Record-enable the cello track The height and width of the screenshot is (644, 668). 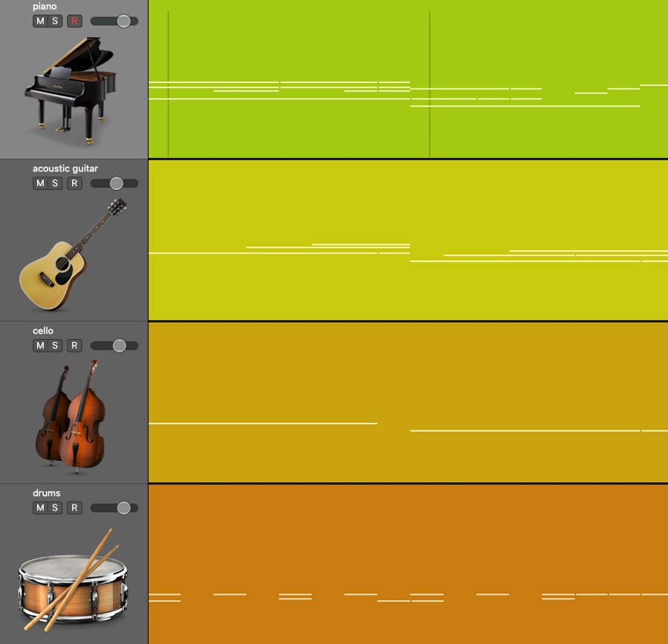[x=73, y=345]
